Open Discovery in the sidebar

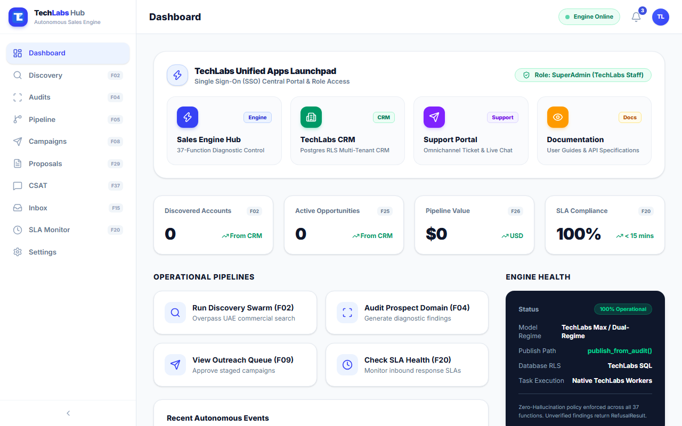click(x=68, y=75)
